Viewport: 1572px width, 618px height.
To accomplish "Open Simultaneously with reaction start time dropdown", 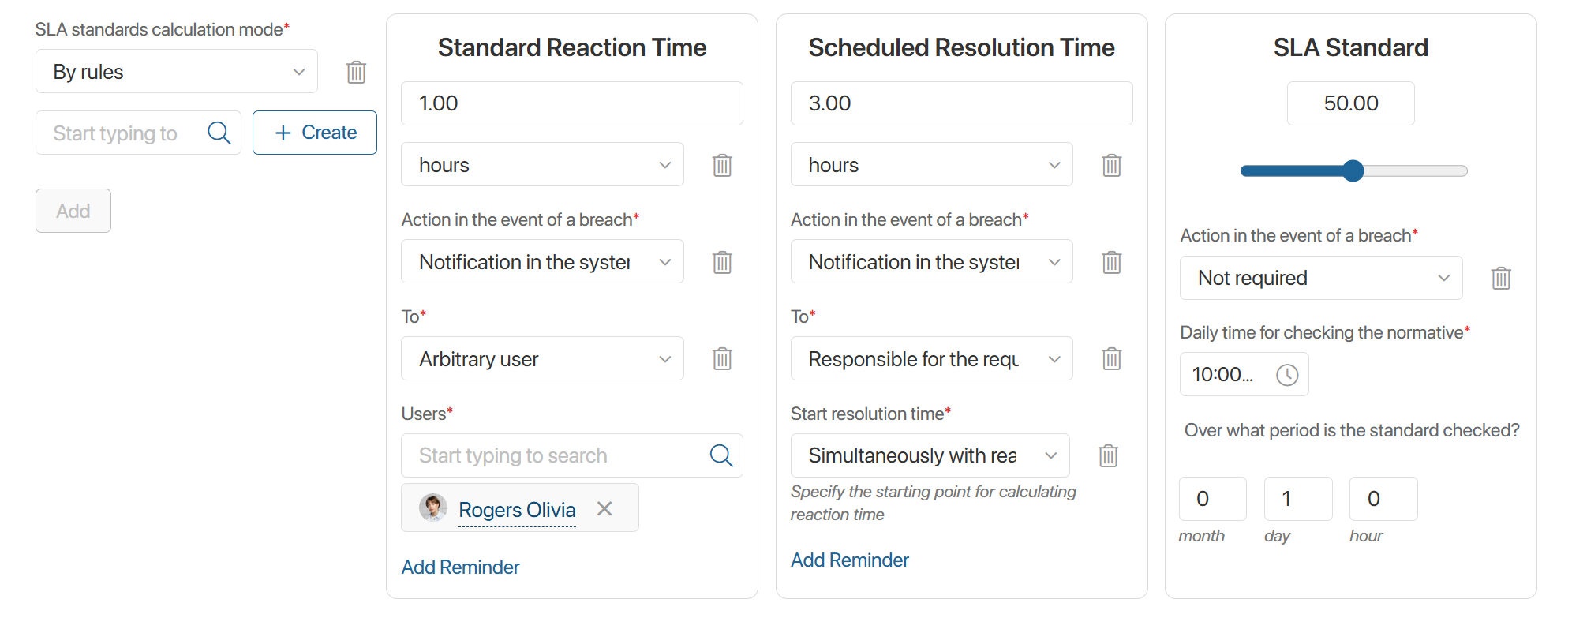I will (930, 455).
